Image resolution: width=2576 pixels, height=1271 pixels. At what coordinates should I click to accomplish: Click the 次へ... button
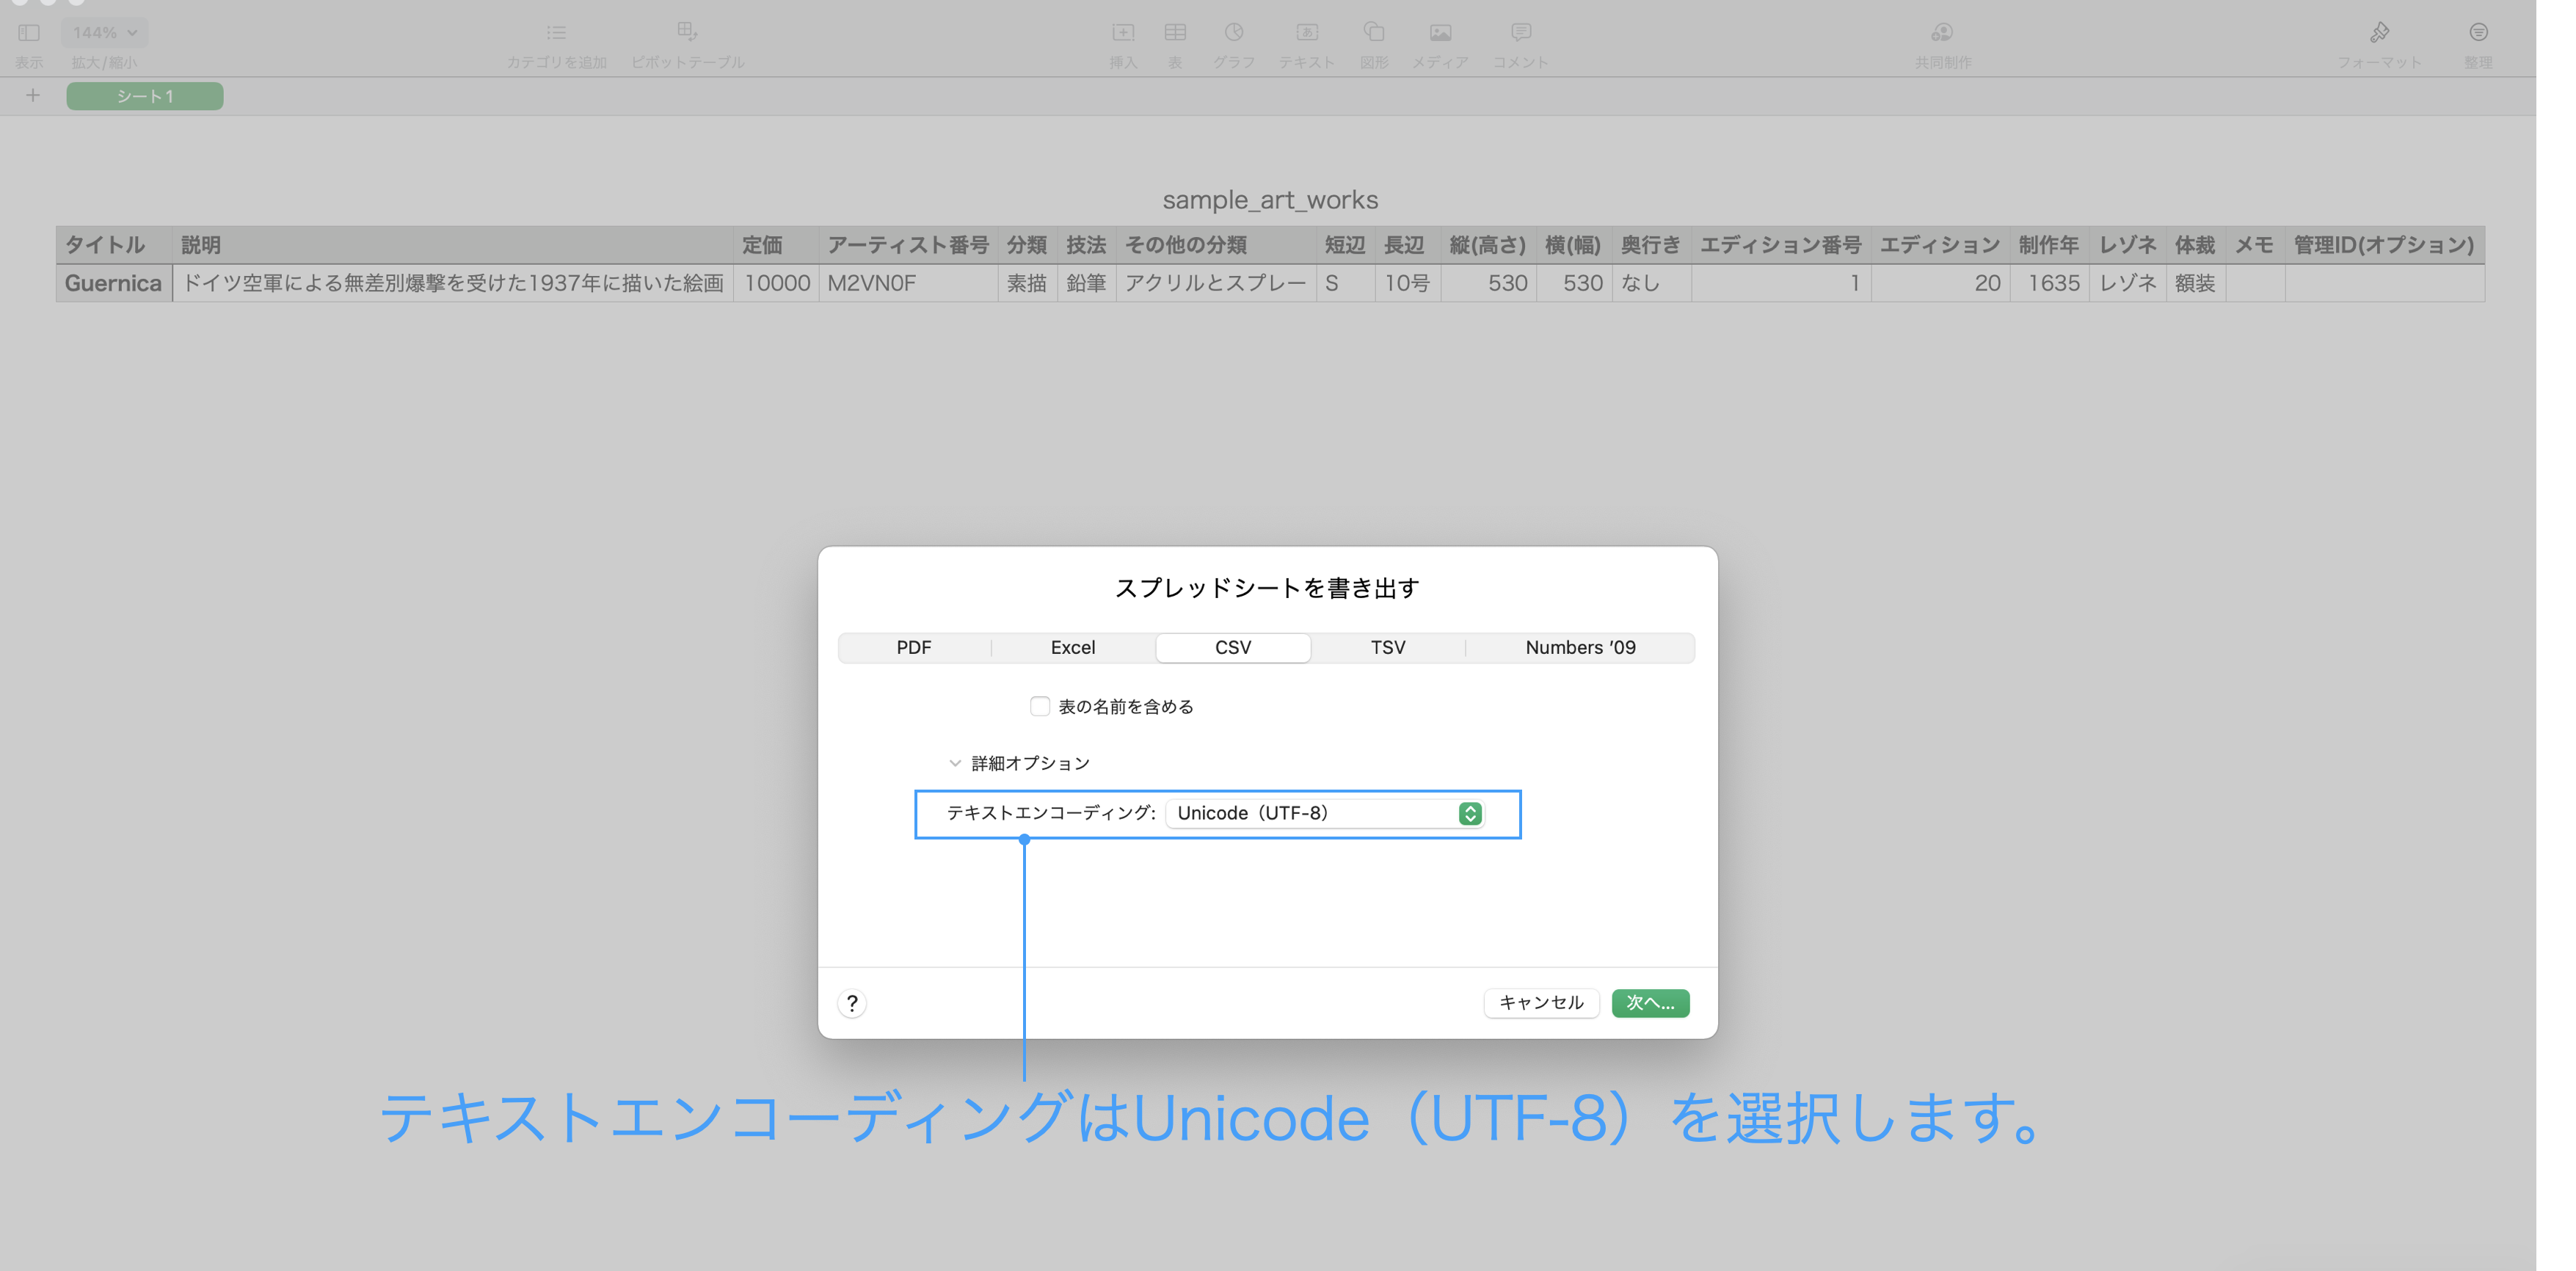1650,1002
